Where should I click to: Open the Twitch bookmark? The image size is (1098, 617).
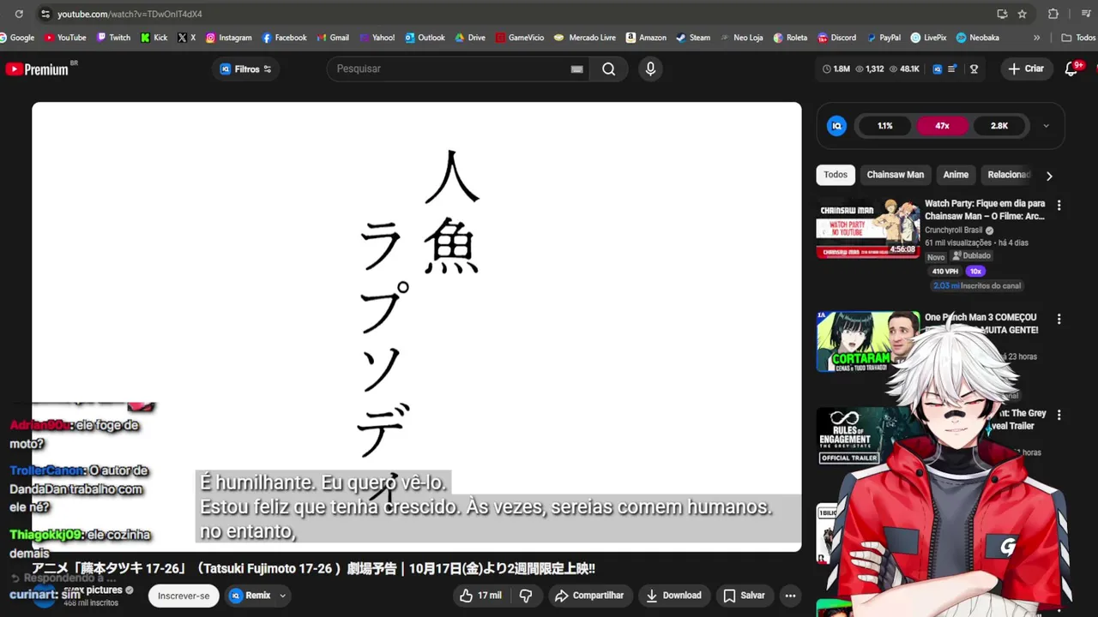click(x=113, y=38)
